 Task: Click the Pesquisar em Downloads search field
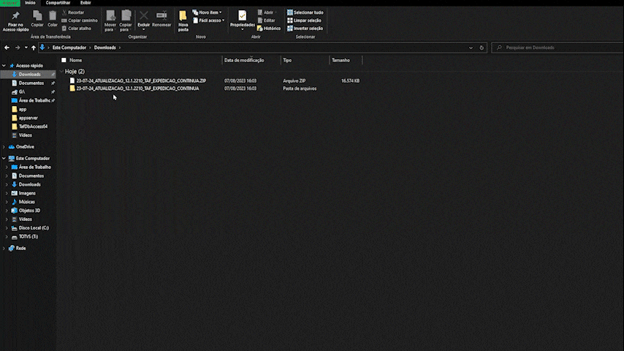pos(557,48)
